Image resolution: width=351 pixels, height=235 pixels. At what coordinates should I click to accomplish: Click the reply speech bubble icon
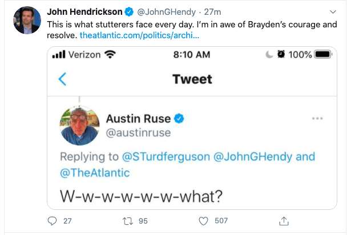point(52,221)
